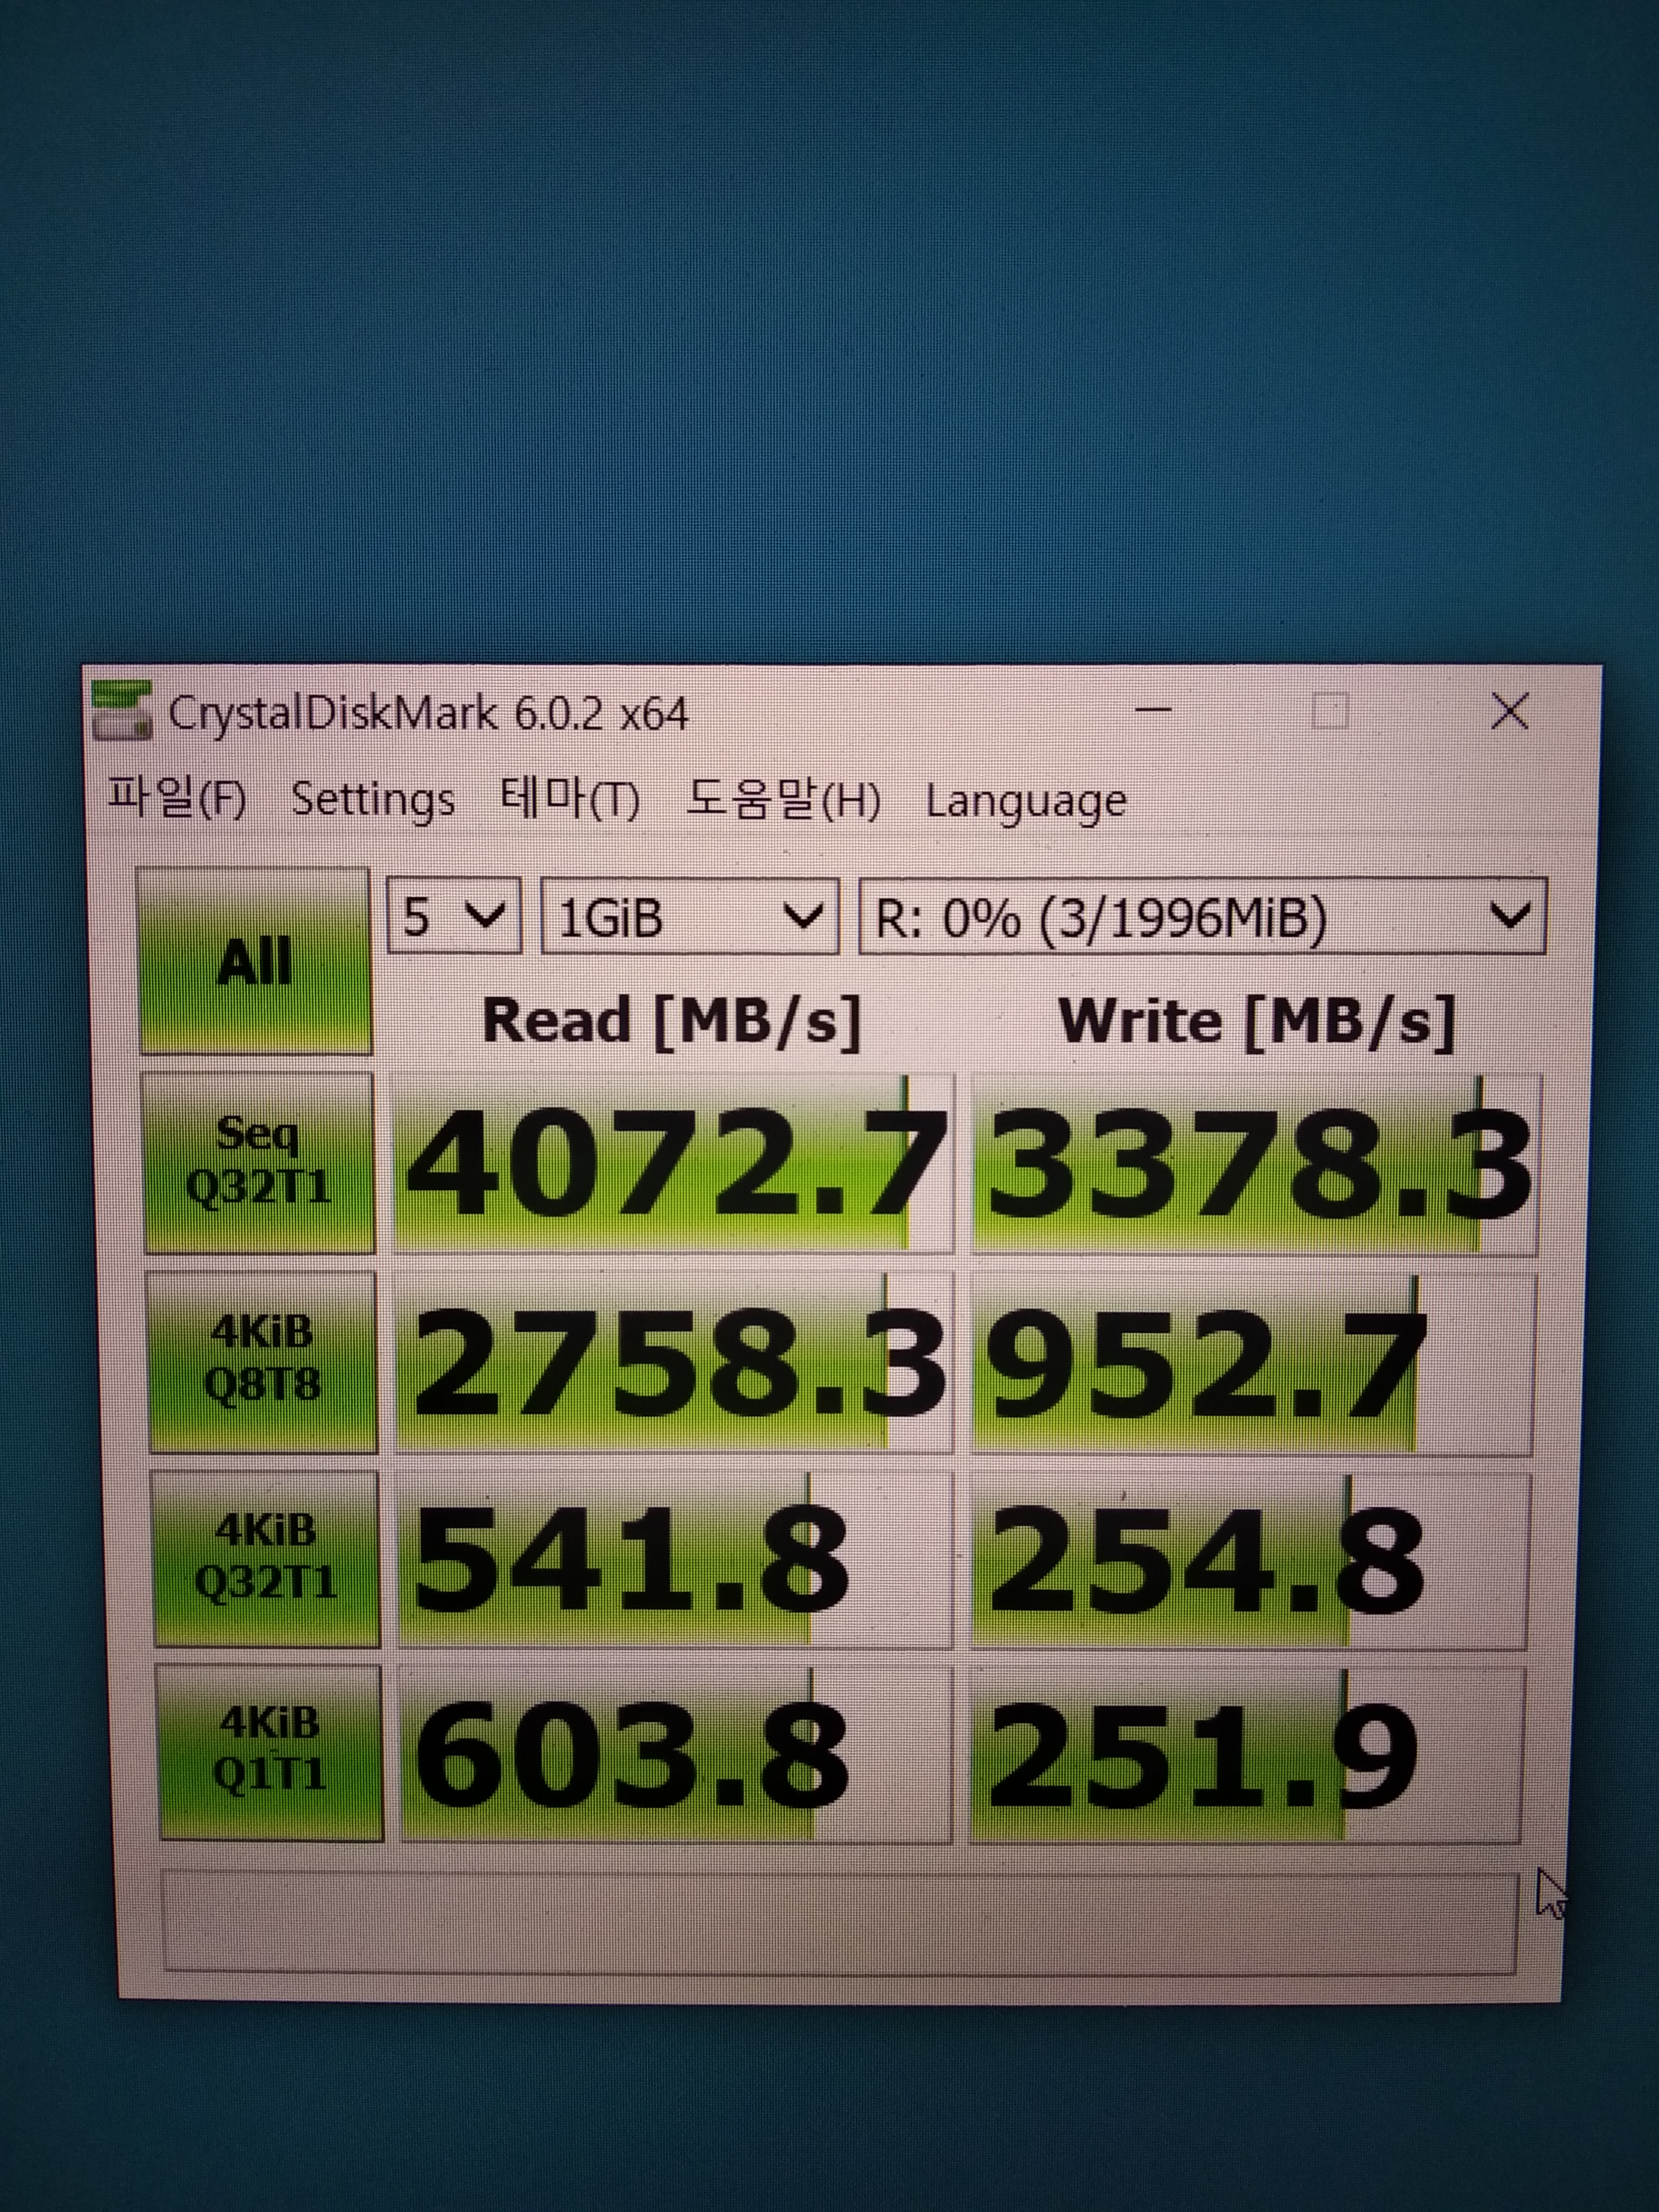1659x2212 pixels.
Task: Run all benchmarks with All button
Action: [255, 961]
